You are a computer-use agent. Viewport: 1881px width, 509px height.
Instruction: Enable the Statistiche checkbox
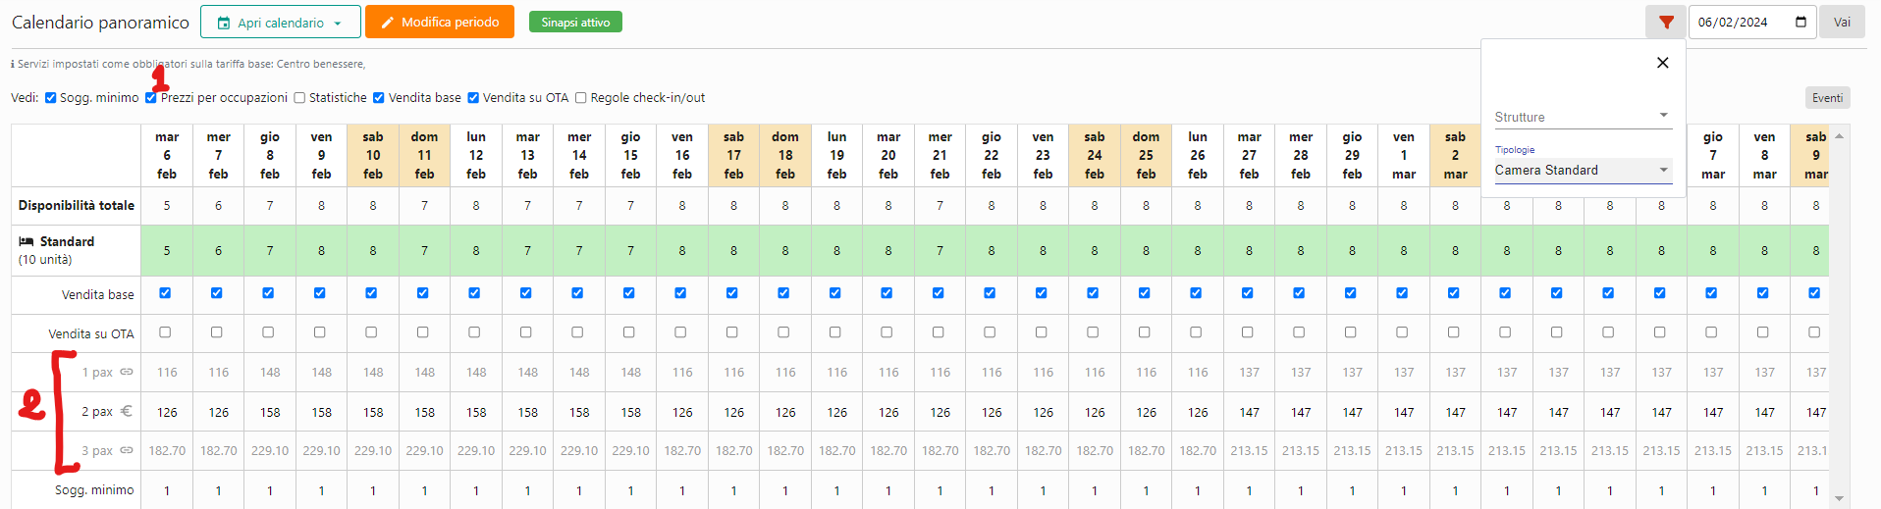point(300,98)
